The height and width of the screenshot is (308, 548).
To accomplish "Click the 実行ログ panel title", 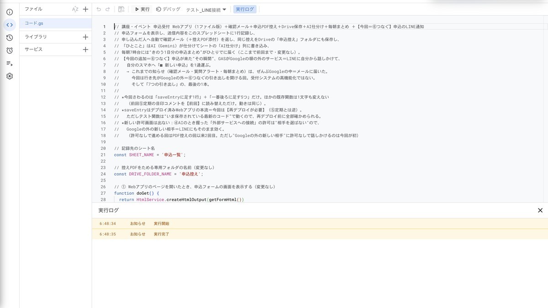I will tap(109, 210).
